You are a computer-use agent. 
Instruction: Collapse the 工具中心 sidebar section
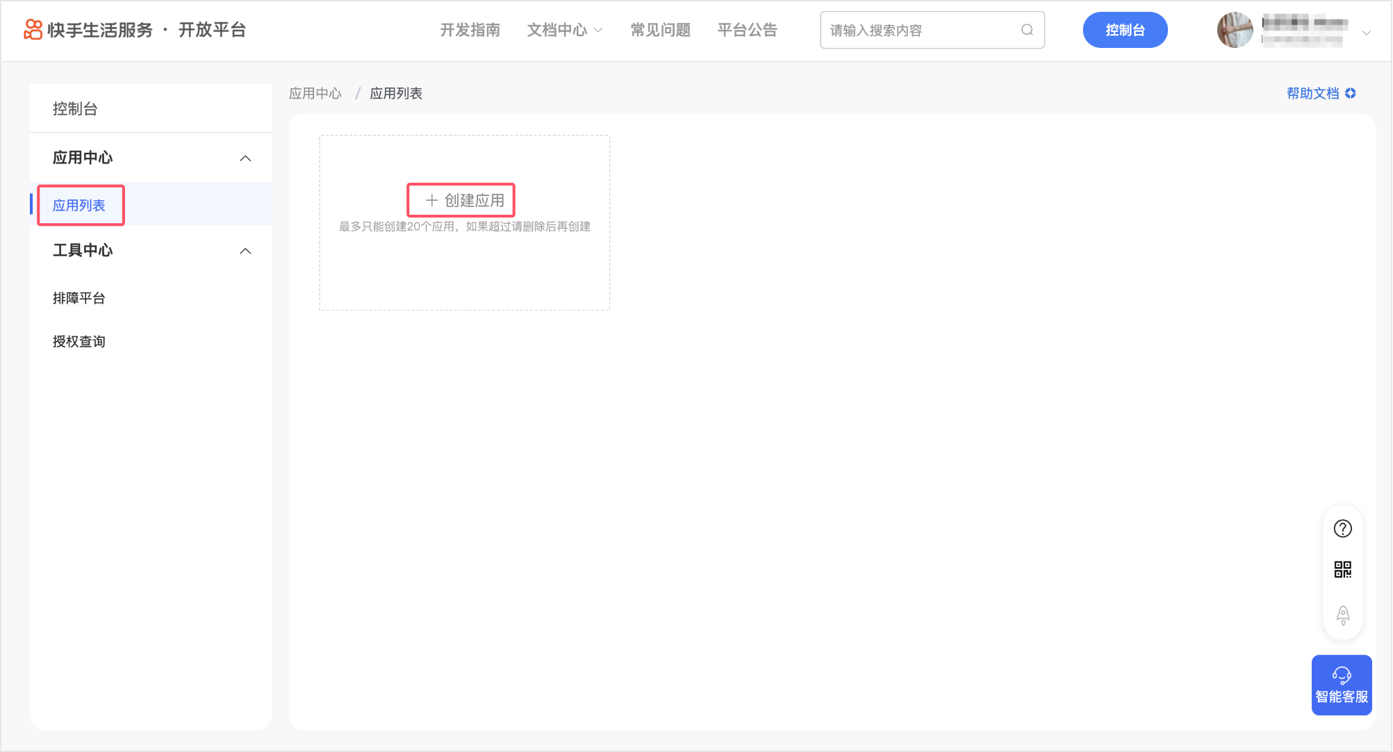pos(245,251)
